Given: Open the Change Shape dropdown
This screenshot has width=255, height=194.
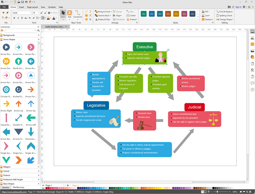Looking at the screenshot, I should (x=224, y=19).
